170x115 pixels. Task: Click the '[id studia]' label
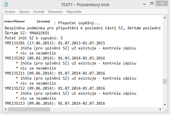pyautogui.click(x=43, y=21)
